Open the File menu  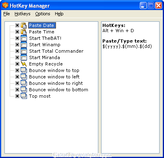[6, 14]
